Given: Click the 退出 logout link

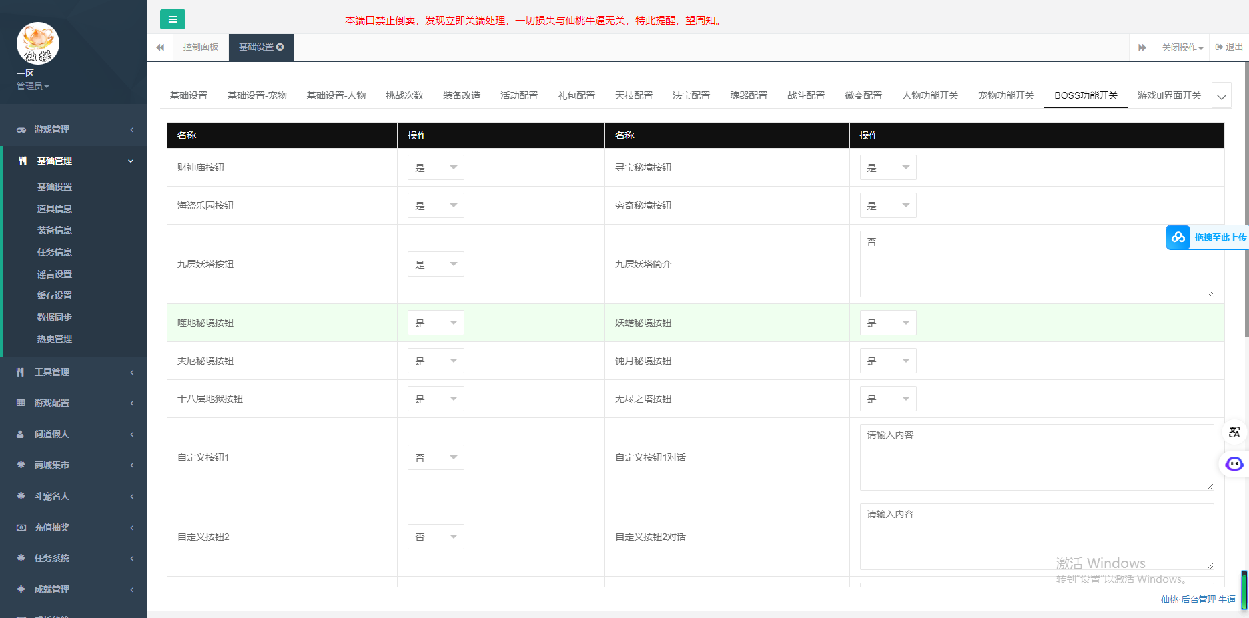Looking at the screenshot, I should click(x=1229, y=47).
